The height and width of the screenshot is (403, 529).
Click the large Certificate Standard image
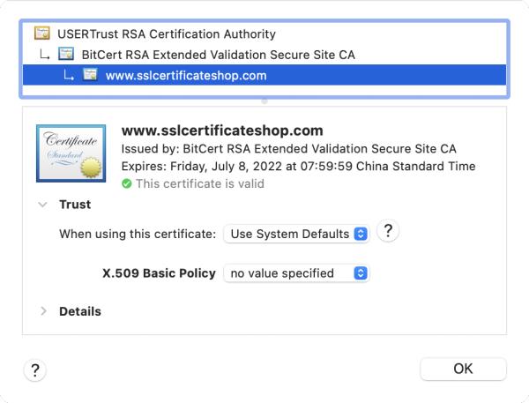[x=71, y=153]
